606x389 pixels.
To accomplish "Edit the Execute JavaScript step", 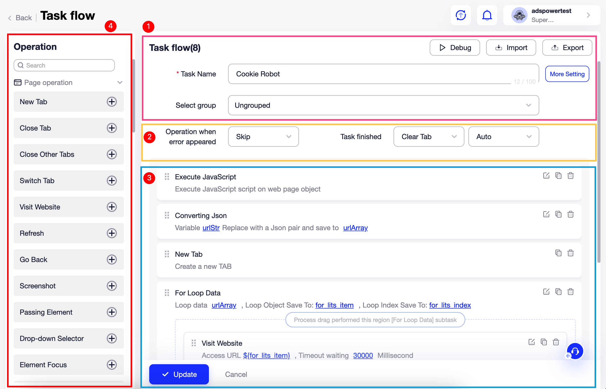I will point(546,176).
